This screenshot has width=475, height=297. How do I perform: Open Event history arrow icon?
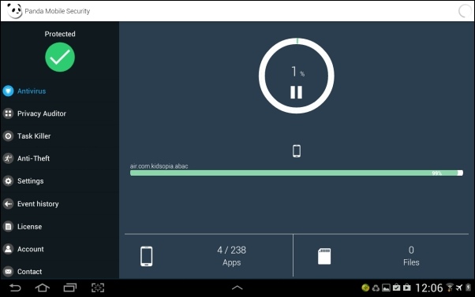tap(8, 204)
